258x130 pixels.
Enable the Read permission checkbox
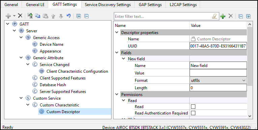pyautogui.click(x=193, y=107)
